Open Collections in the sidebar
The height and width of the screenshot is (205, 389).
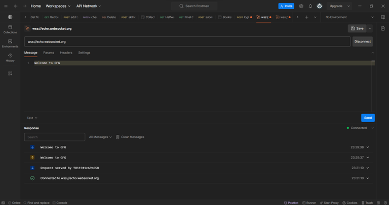point(10,29)
